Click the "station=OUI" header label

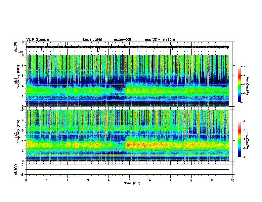(122, 40)
